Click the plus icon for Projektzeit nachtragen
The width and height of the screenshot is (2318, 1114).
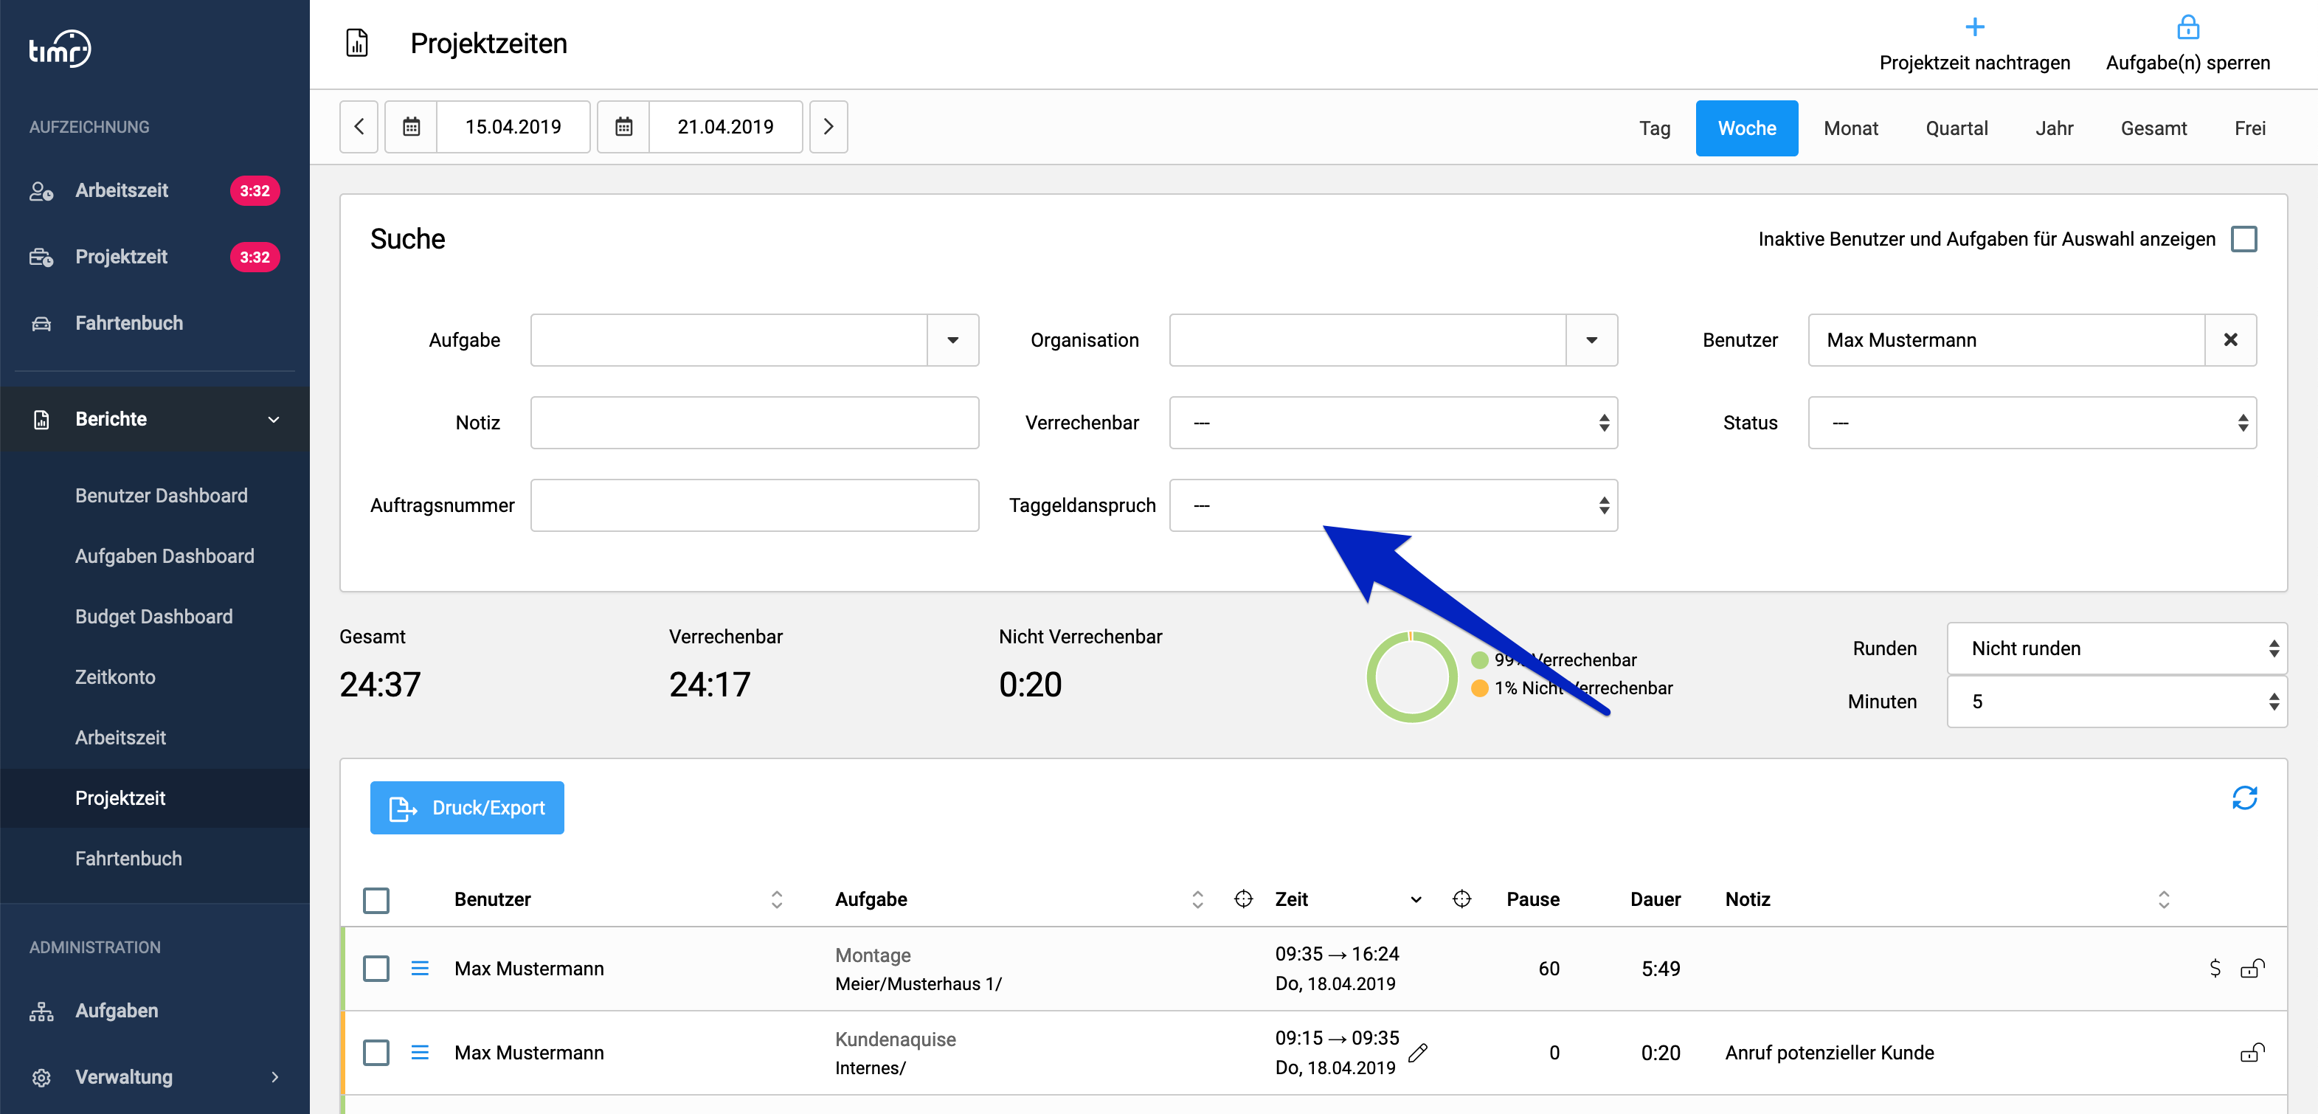coord(1974,27)
